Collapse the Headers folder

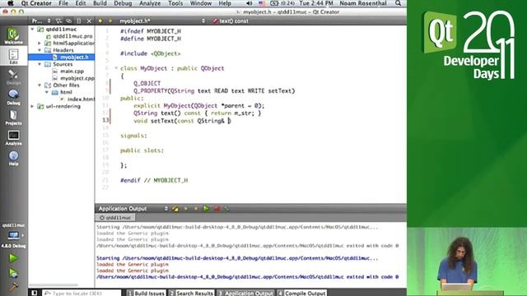coord(40,50)
